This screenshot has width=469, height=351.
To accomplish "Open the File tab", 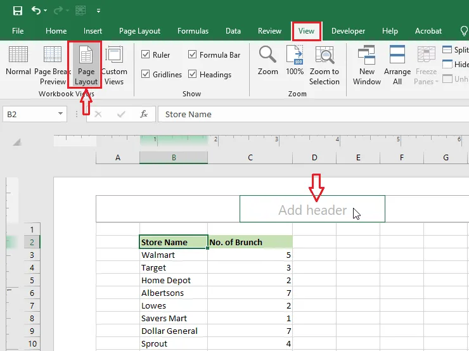I will 18,31.
